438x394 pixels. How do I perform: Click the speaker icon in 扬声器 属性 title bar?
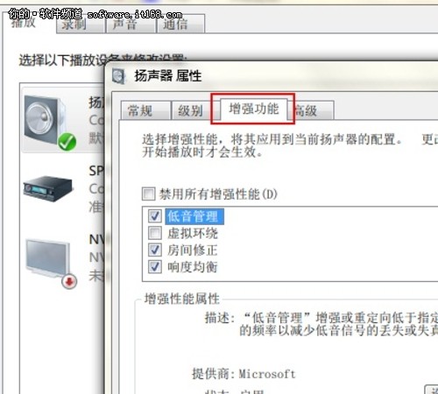pos(119,76)
